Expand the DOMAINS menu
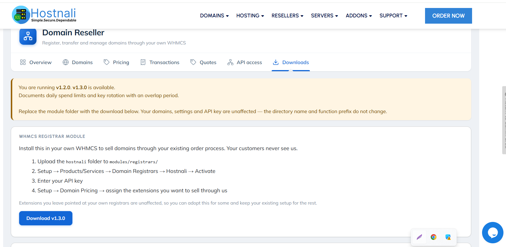Viewport: 506px width, 247px height. tap(214, 16)
